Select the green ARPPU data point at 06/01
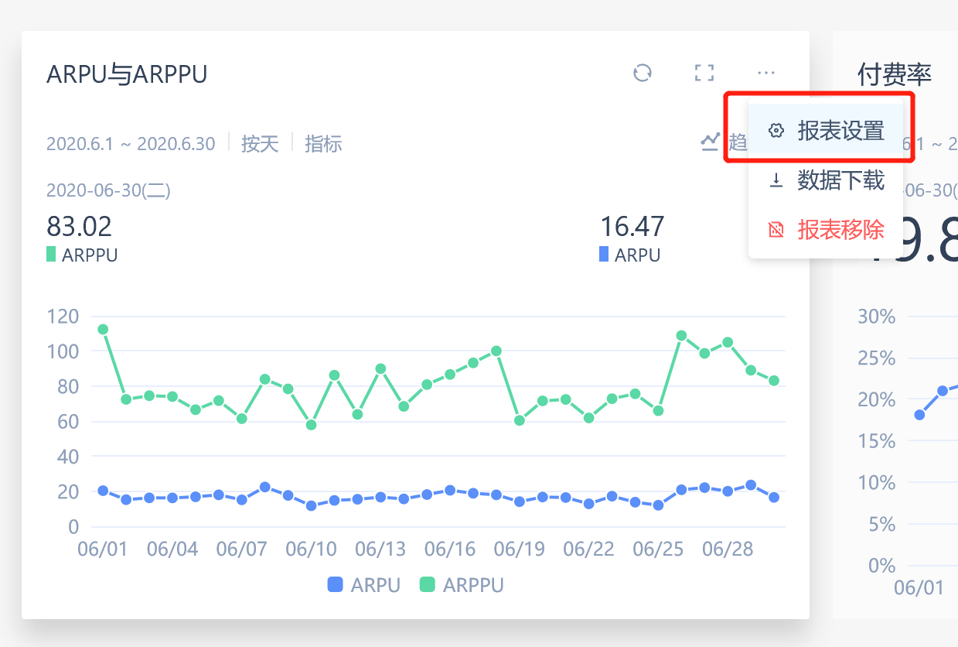Image resolution: width=958 pixels, height=647 pixels. coord(103,330)
